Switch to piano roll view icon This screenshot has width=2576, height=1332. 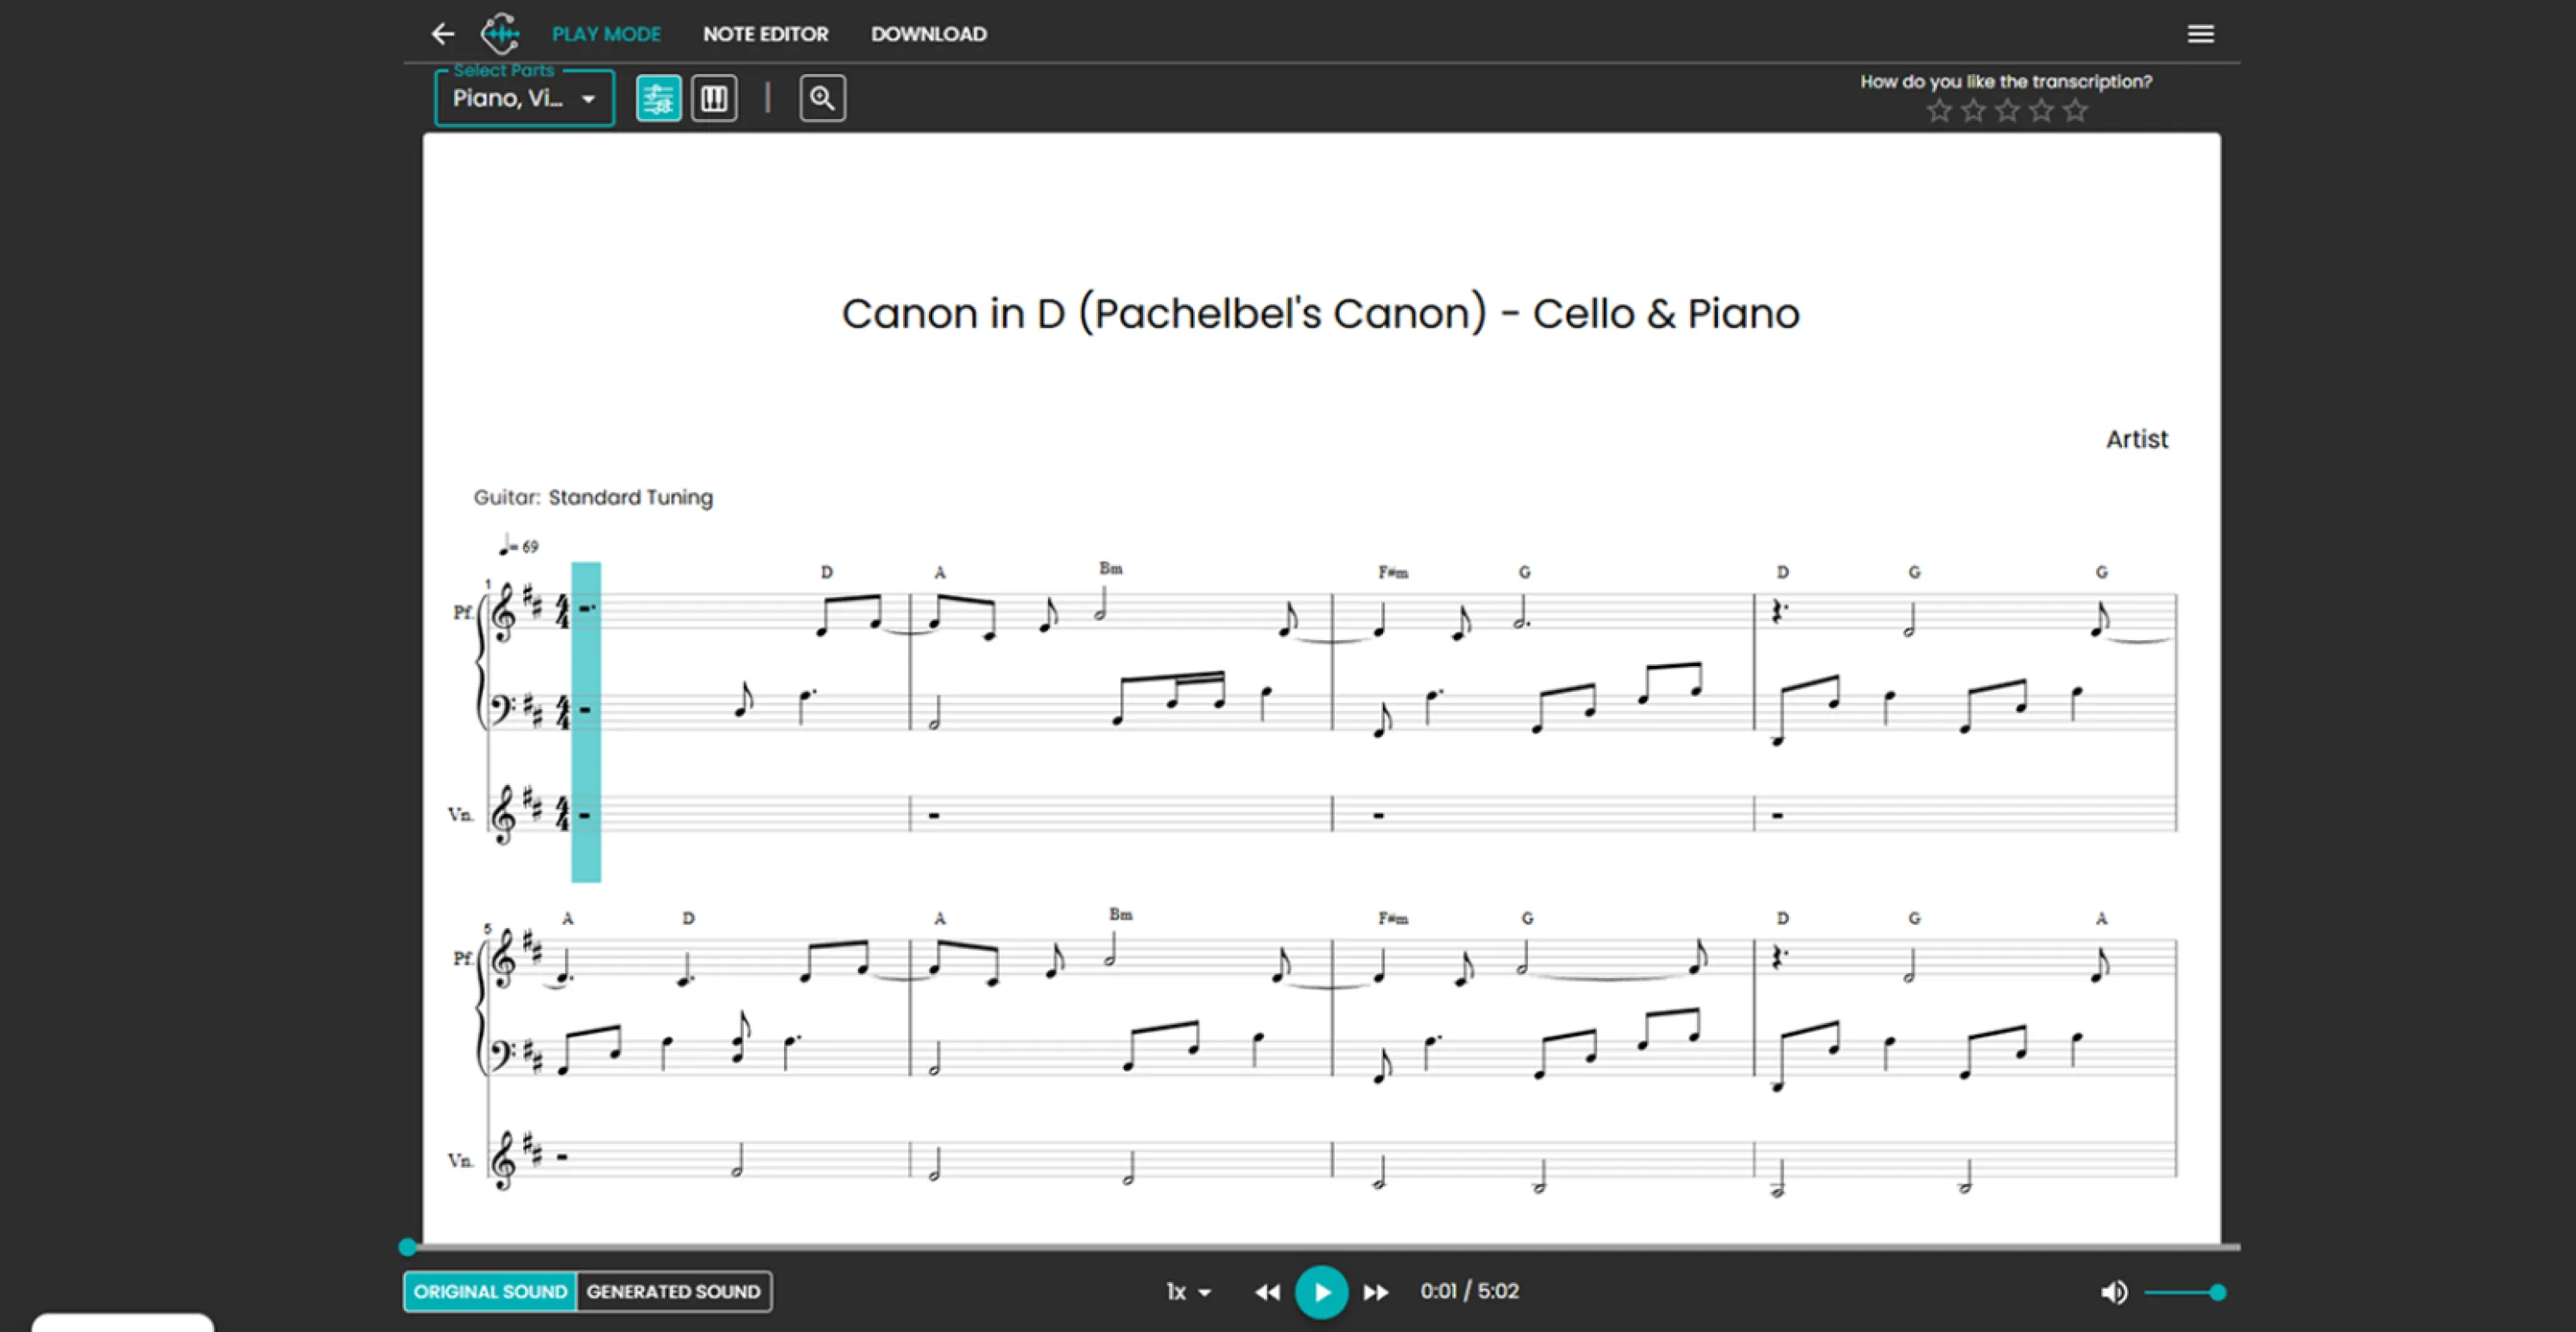click(714, 98)
